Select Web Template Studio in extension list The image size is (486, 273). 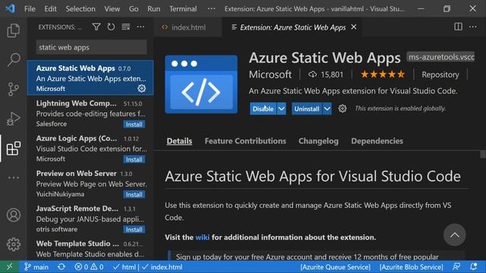click(90, 249)
